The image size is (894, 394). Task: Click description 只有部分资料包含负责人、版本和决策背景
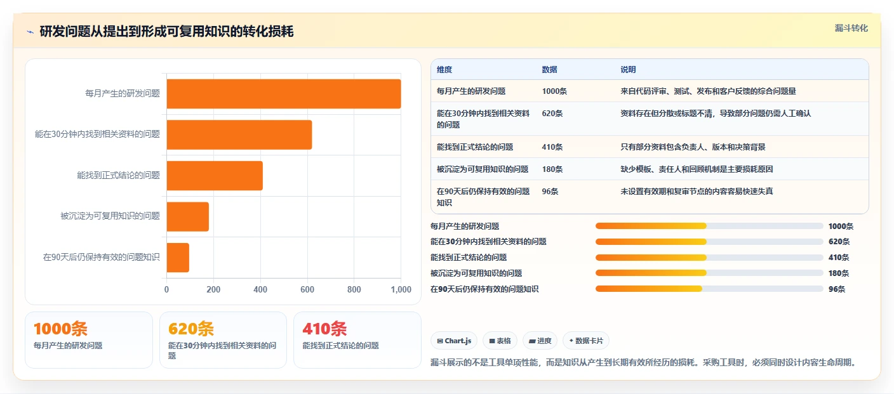tap(693, 147)
